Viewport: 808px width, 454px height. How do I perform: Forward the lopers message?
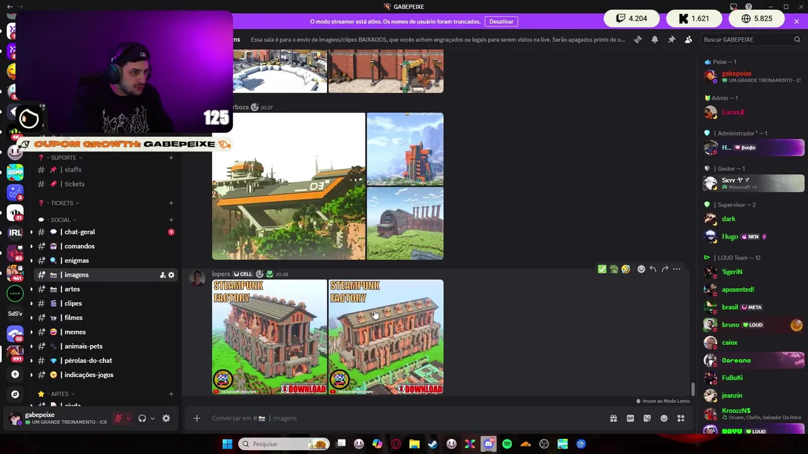[665, 269]
